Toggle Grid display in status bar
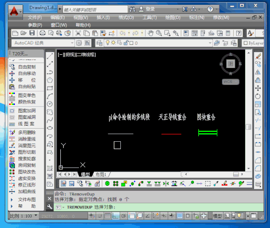 point(108,216)
